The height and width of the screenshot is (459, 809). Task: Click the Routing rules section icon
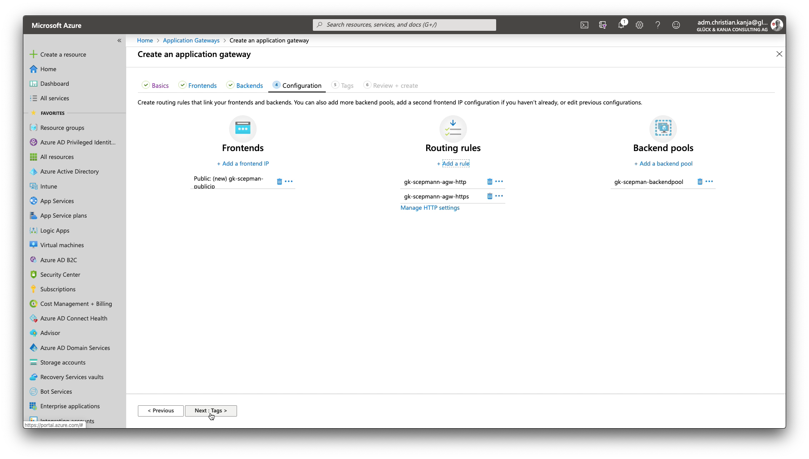pos(453,128)
